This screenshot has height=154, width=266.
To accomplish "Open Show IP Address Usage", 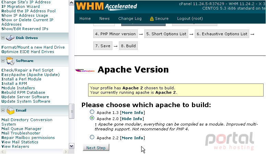I will (x=25, y=15).
